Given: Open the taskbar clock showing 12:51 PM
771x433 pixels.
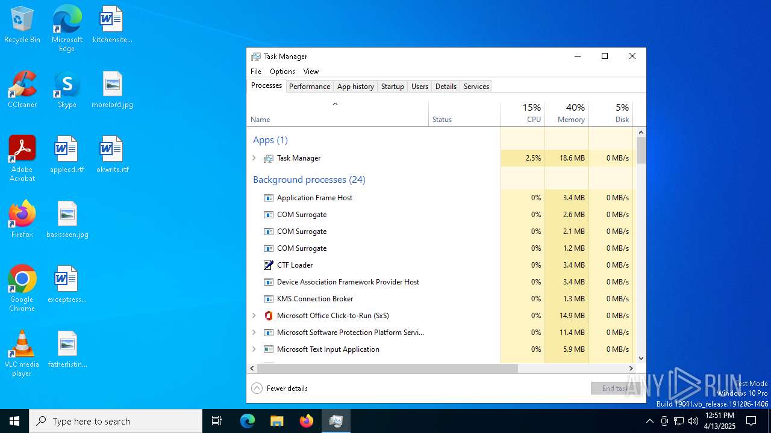Looking at the screenshot, I should click(x=720, y=421).
